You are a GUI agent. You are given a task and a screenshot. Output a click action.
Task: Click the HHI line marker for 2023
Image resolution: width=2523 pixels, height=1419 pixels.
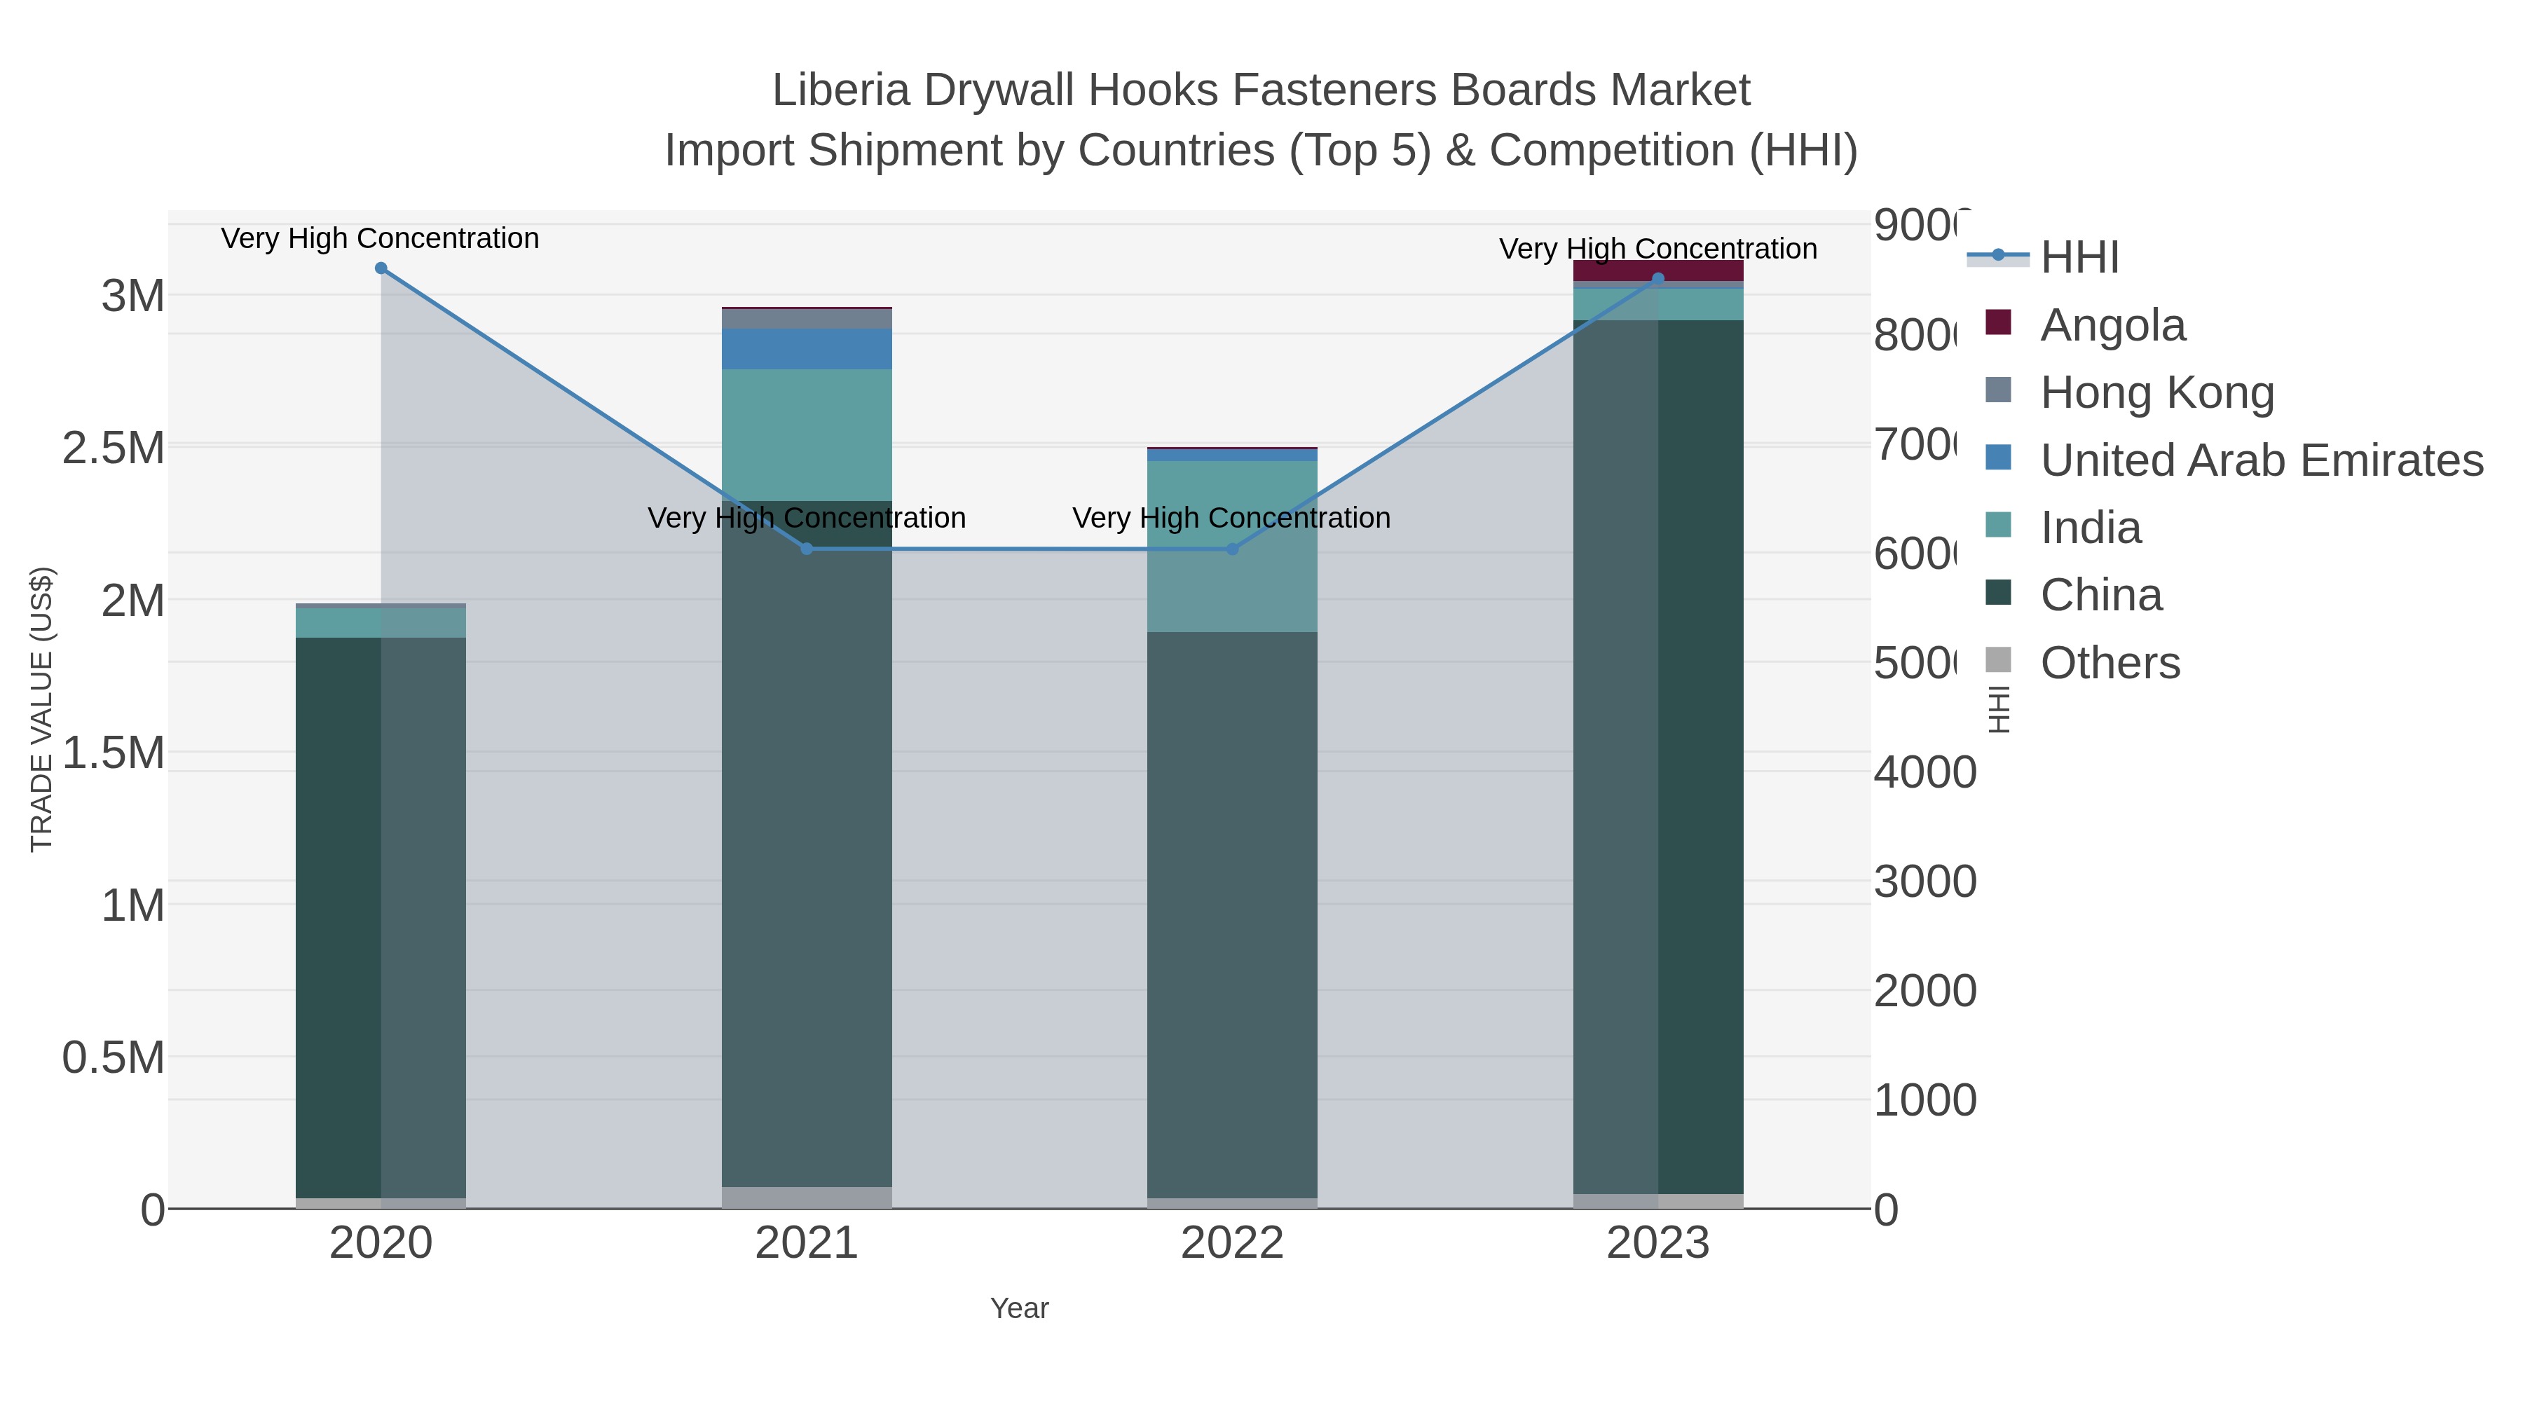[x=1658, y=279]
